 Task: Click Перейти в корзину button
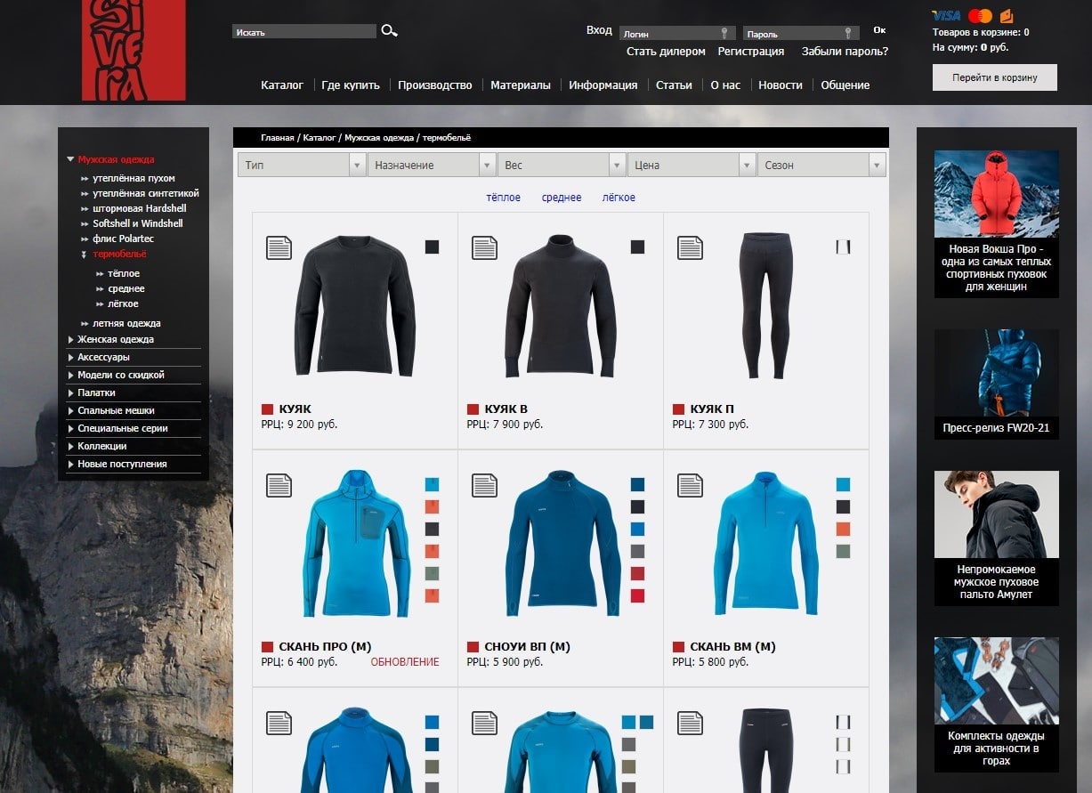[x=995, y=77]
